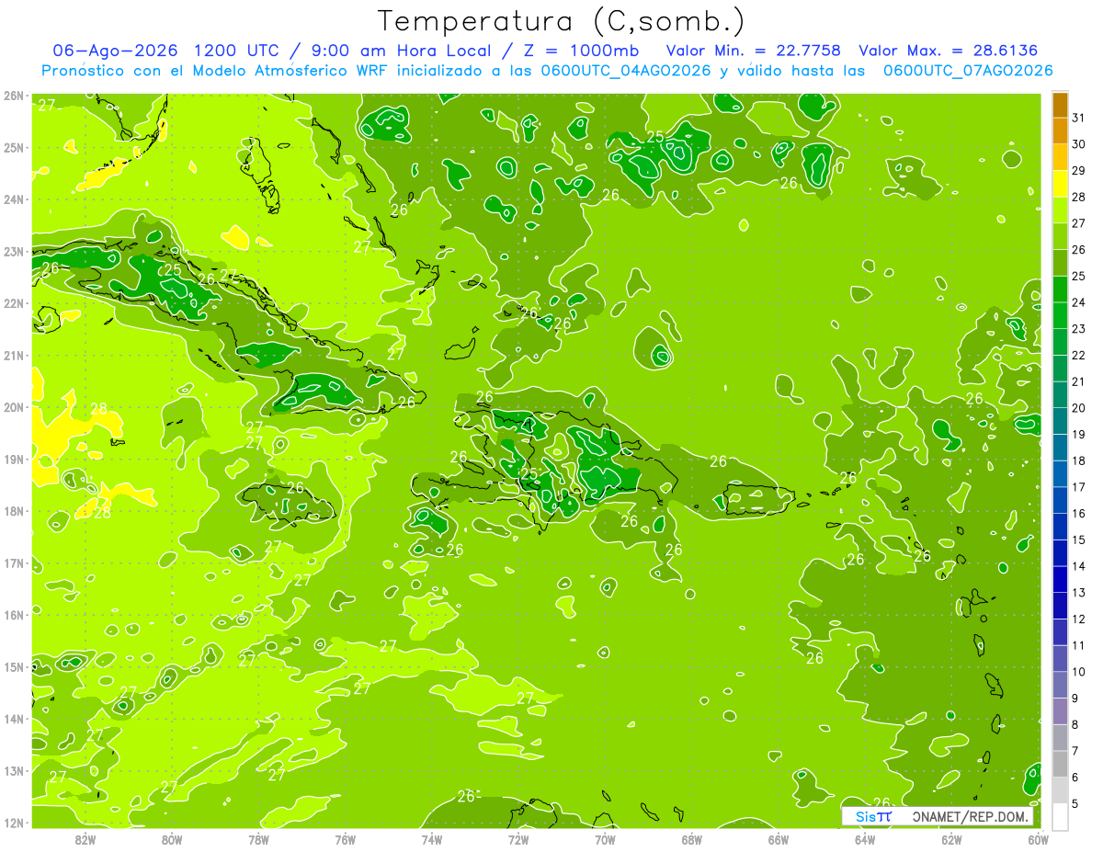Click the "Valor Min. = 22.7758" readout
Screen dimensions: 1103x852
pos(754,50)
